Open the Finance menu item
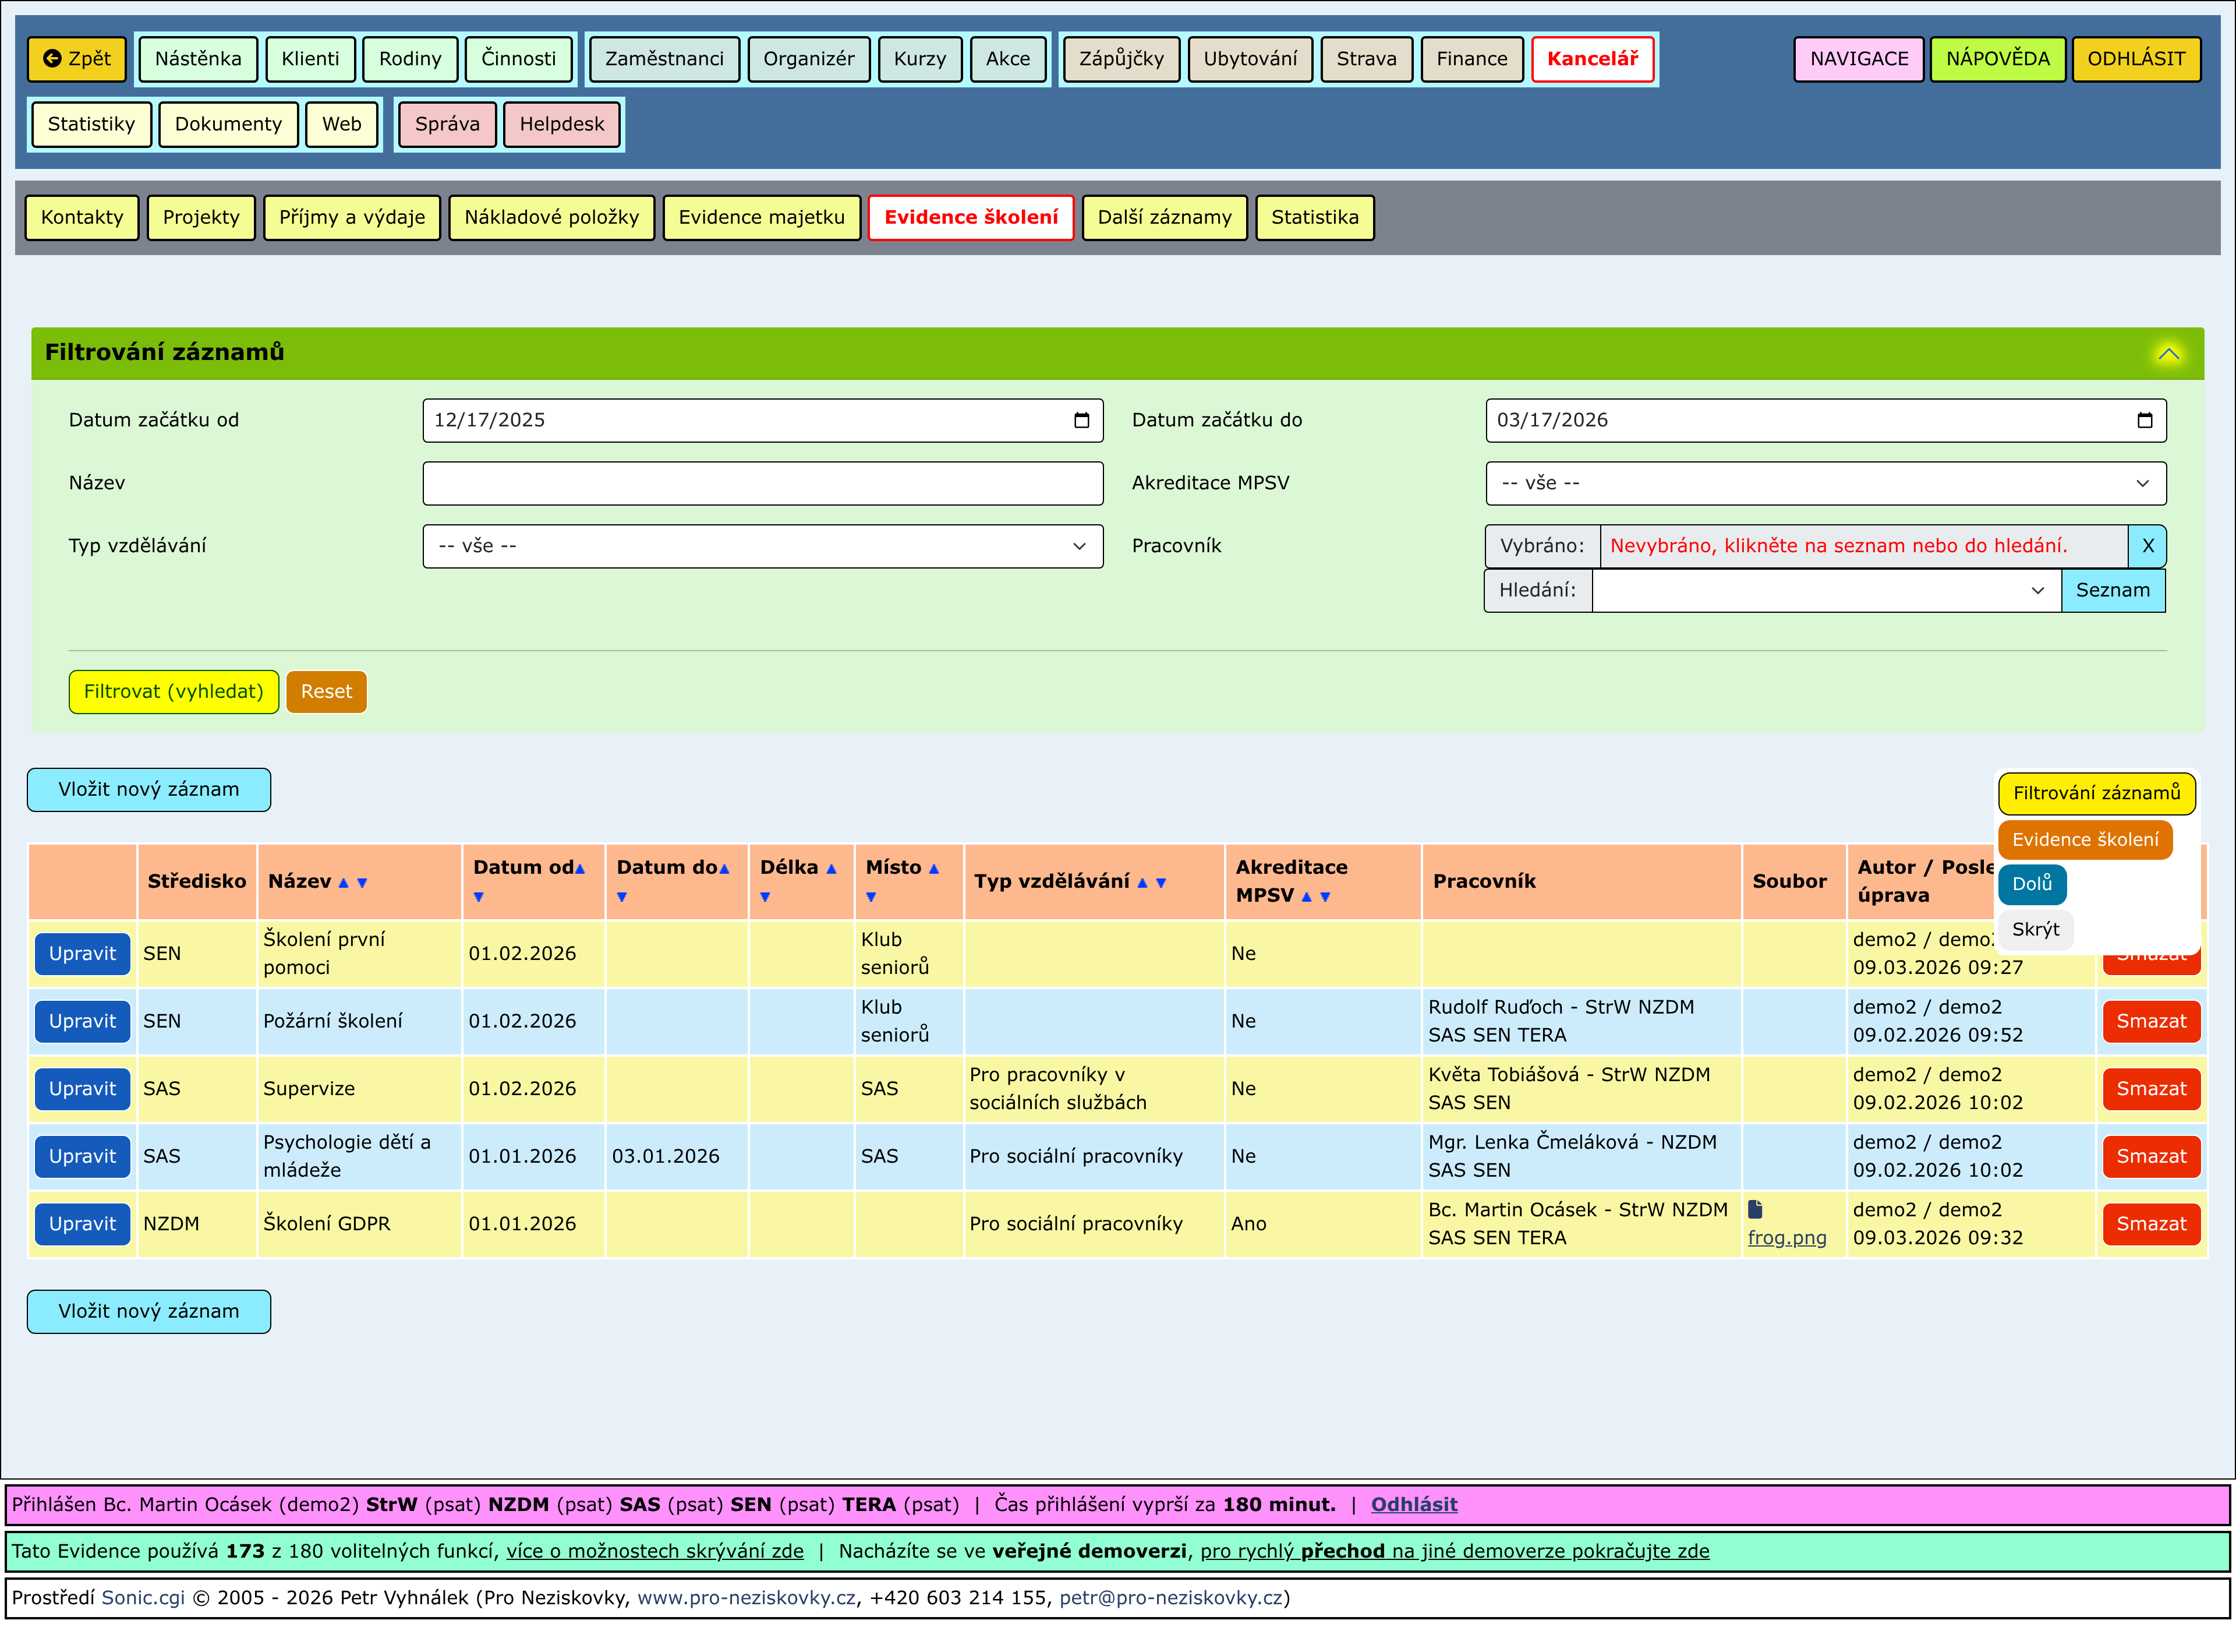The width and height of the screenshot is (2236, 1652). pyautogui.click(x=1471, y=59)
